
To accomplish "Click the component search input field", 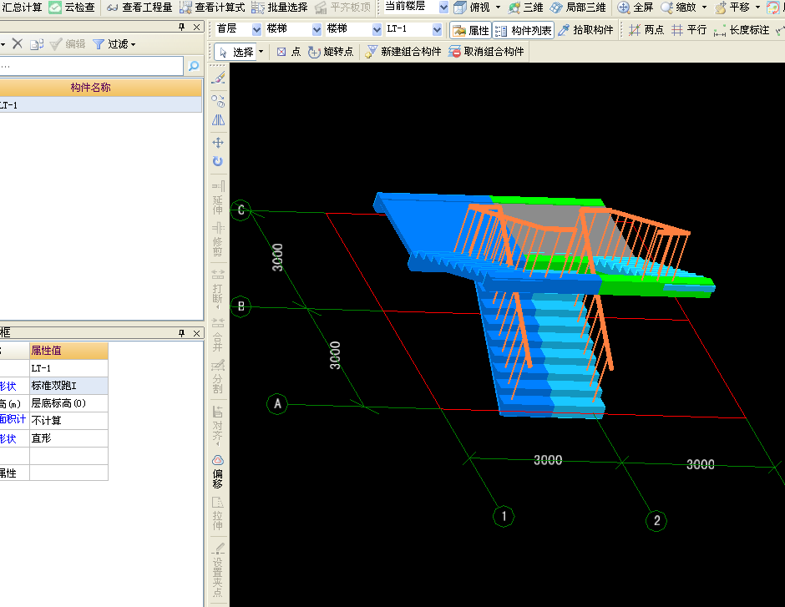I will coord(91,66).
